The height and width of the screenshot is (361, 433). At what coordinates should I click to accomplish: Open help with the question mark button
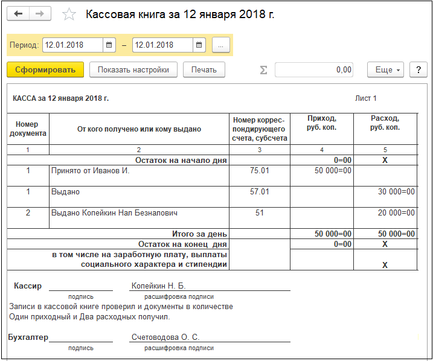(419, 69)
